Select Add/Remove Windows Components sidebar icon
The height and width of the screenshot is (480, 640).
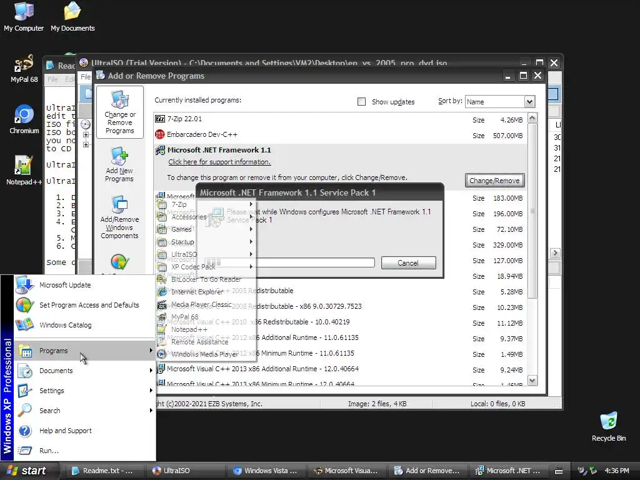coord(119,217)
